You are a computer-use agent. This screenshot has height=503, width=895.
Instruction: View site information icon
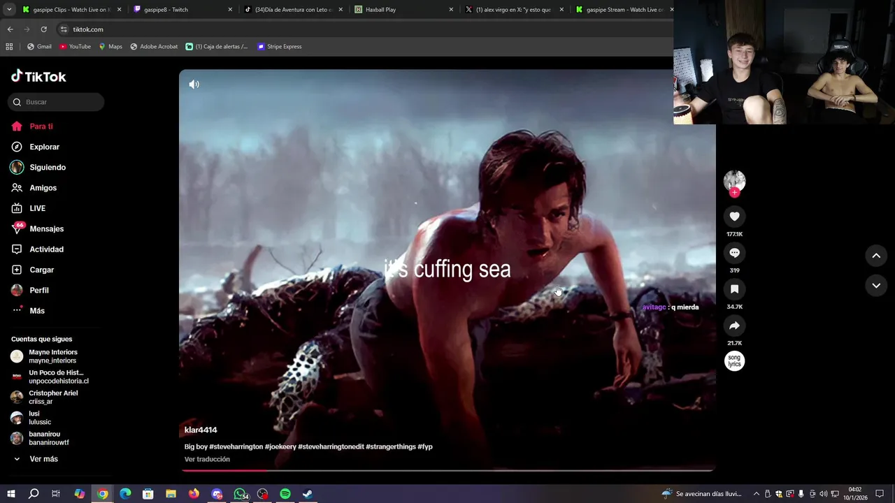pyautogui.click(x=64, y=29)
